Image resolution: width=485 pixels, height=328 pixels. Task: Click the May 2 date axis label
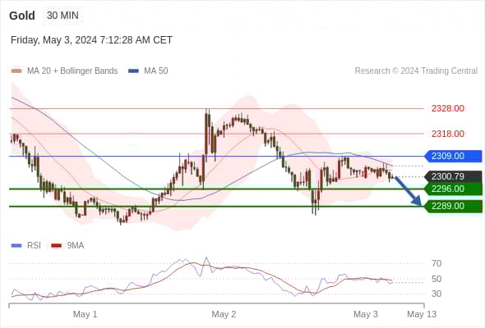[224, 314]
